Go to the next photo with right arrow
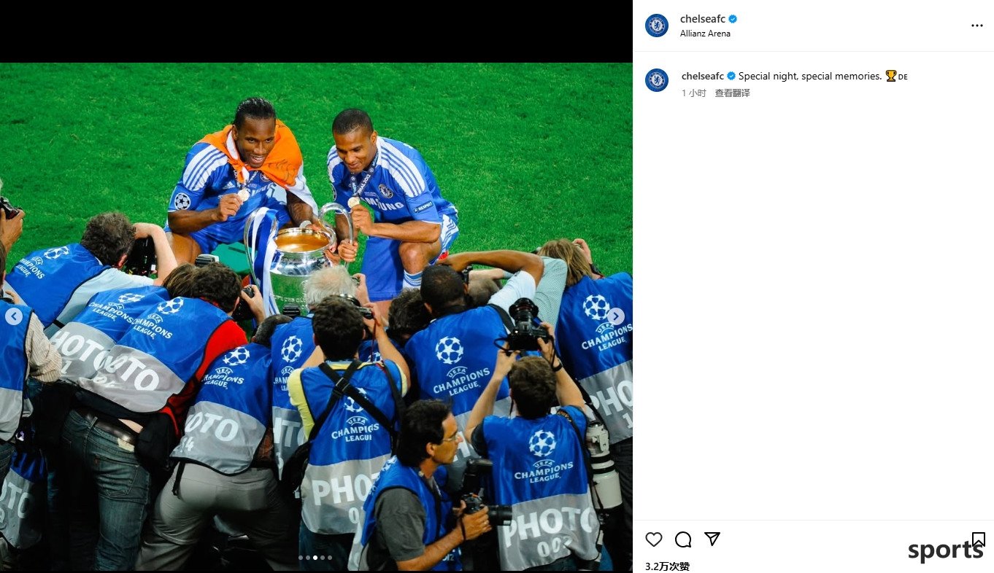The image size is (994, 573). click(616, 316)
